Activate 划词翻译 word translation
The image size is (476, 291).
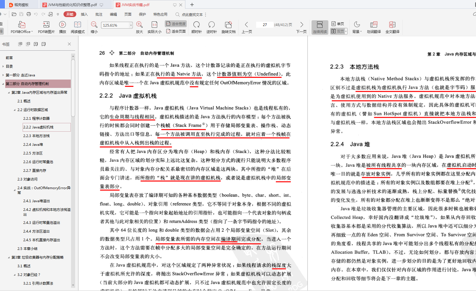point(374,27)
